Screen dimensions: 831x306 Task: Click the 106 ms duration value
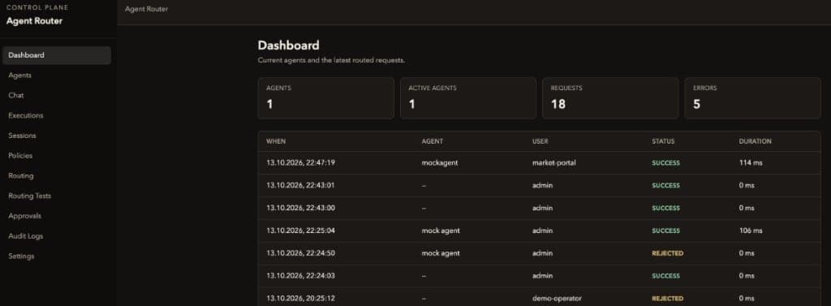click(751, 231)
